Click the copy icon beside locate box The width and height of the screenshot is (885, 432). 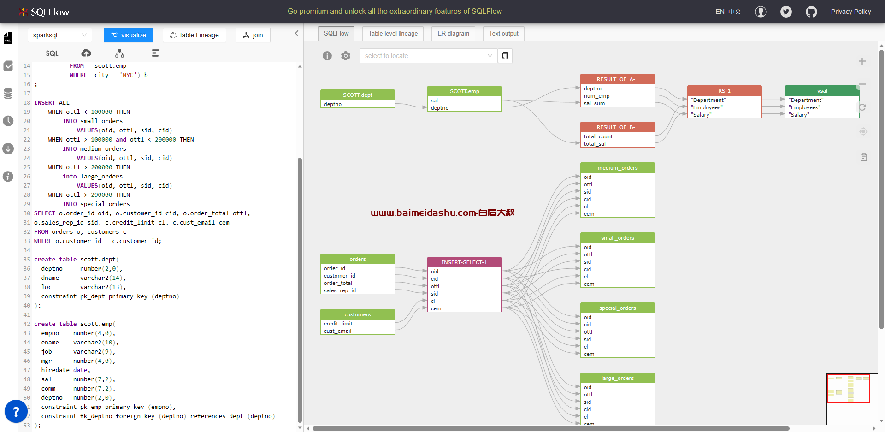coord(505,56)
